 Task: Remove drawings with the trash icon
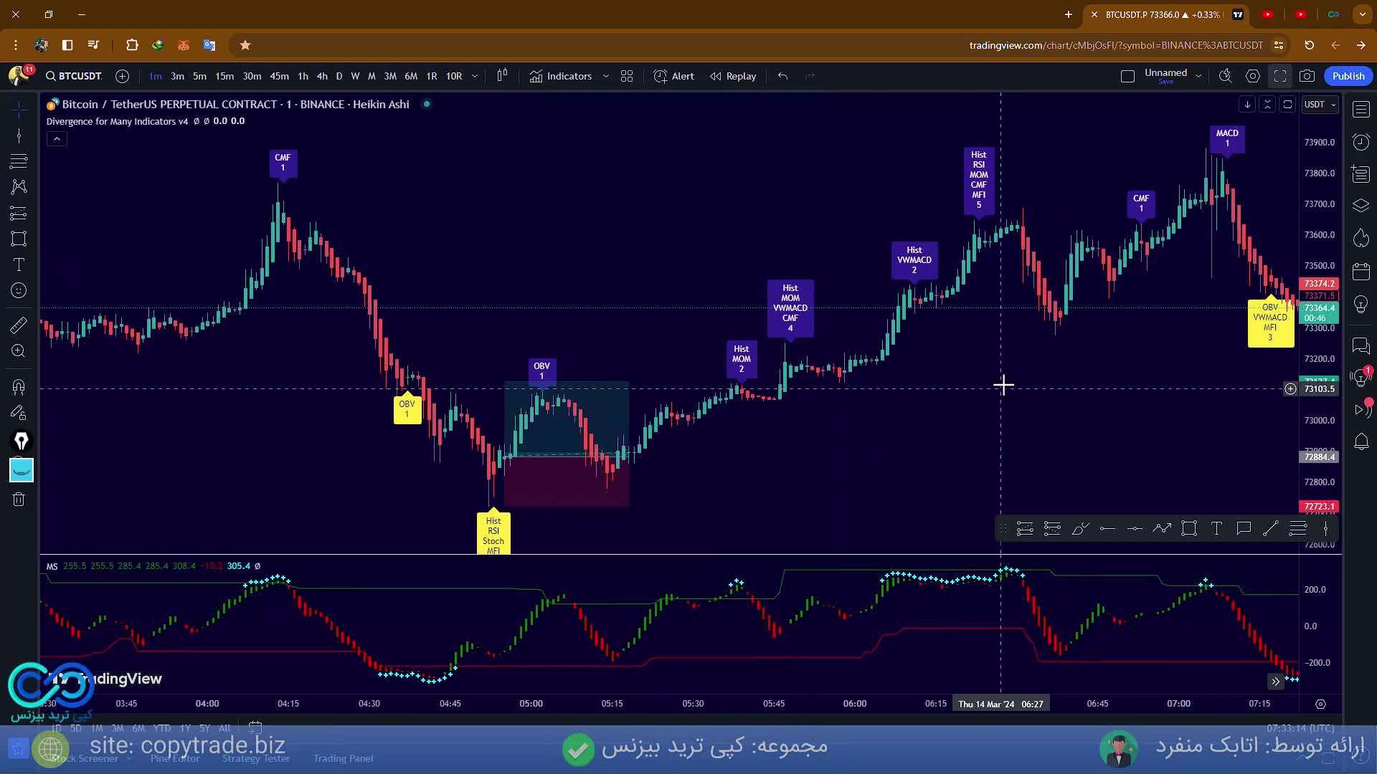(x=19, y=500)
